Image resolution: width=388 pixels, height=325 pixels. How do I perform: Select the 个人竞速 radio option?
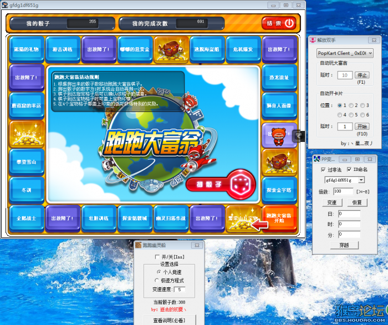point(159,272)
